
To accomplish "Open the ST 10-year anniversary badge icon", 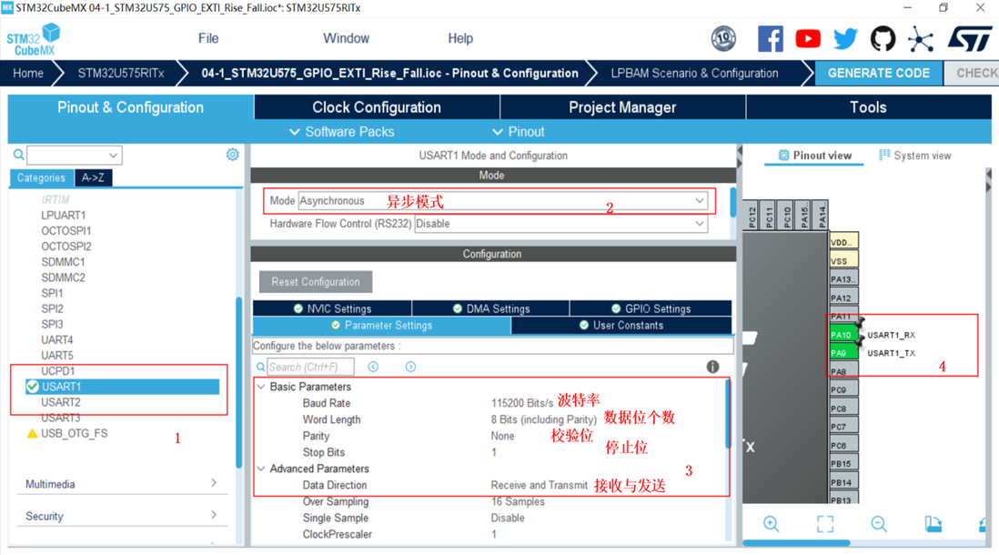I will point(723,39).
